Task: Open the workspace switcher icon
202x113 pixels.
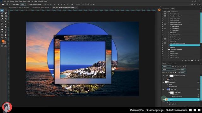Action: [x=195, y=4]
